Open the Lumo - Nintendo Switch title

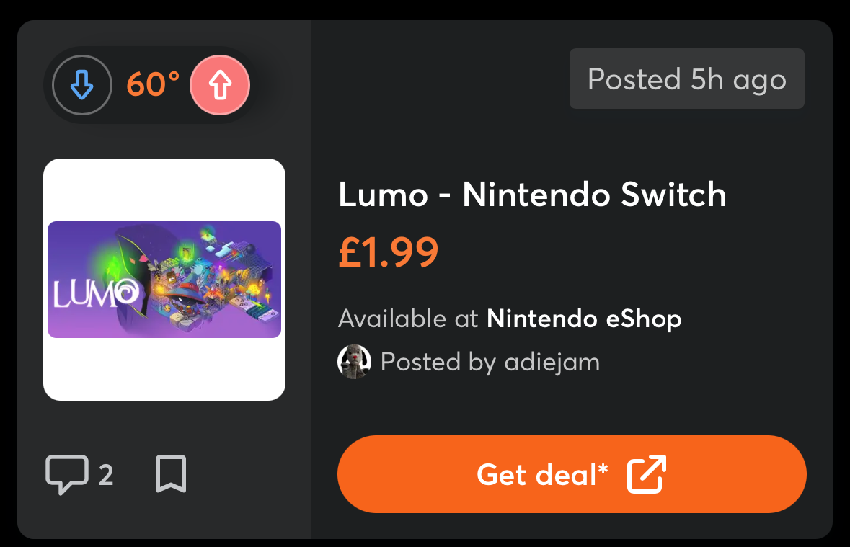[x=532, y=194]
